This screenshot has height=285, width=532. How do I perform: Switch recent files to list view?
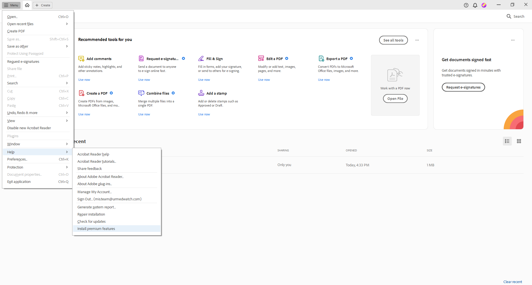(507, 141)
